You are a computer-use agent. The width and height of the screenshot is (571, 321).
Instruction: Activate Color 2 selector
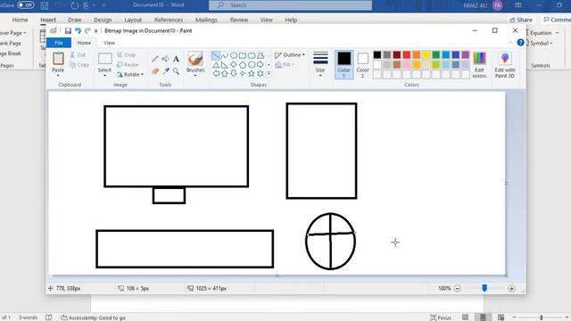(363, 65)
